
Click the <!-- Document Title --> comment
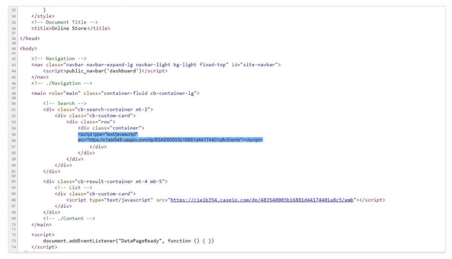coord(65,22)
